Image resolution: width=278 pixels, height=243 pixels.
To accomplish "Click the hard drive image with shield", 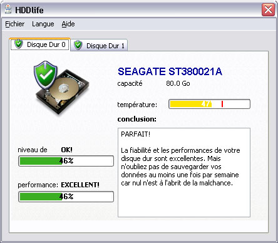I will pyautogui.click(x=61, y=88).
